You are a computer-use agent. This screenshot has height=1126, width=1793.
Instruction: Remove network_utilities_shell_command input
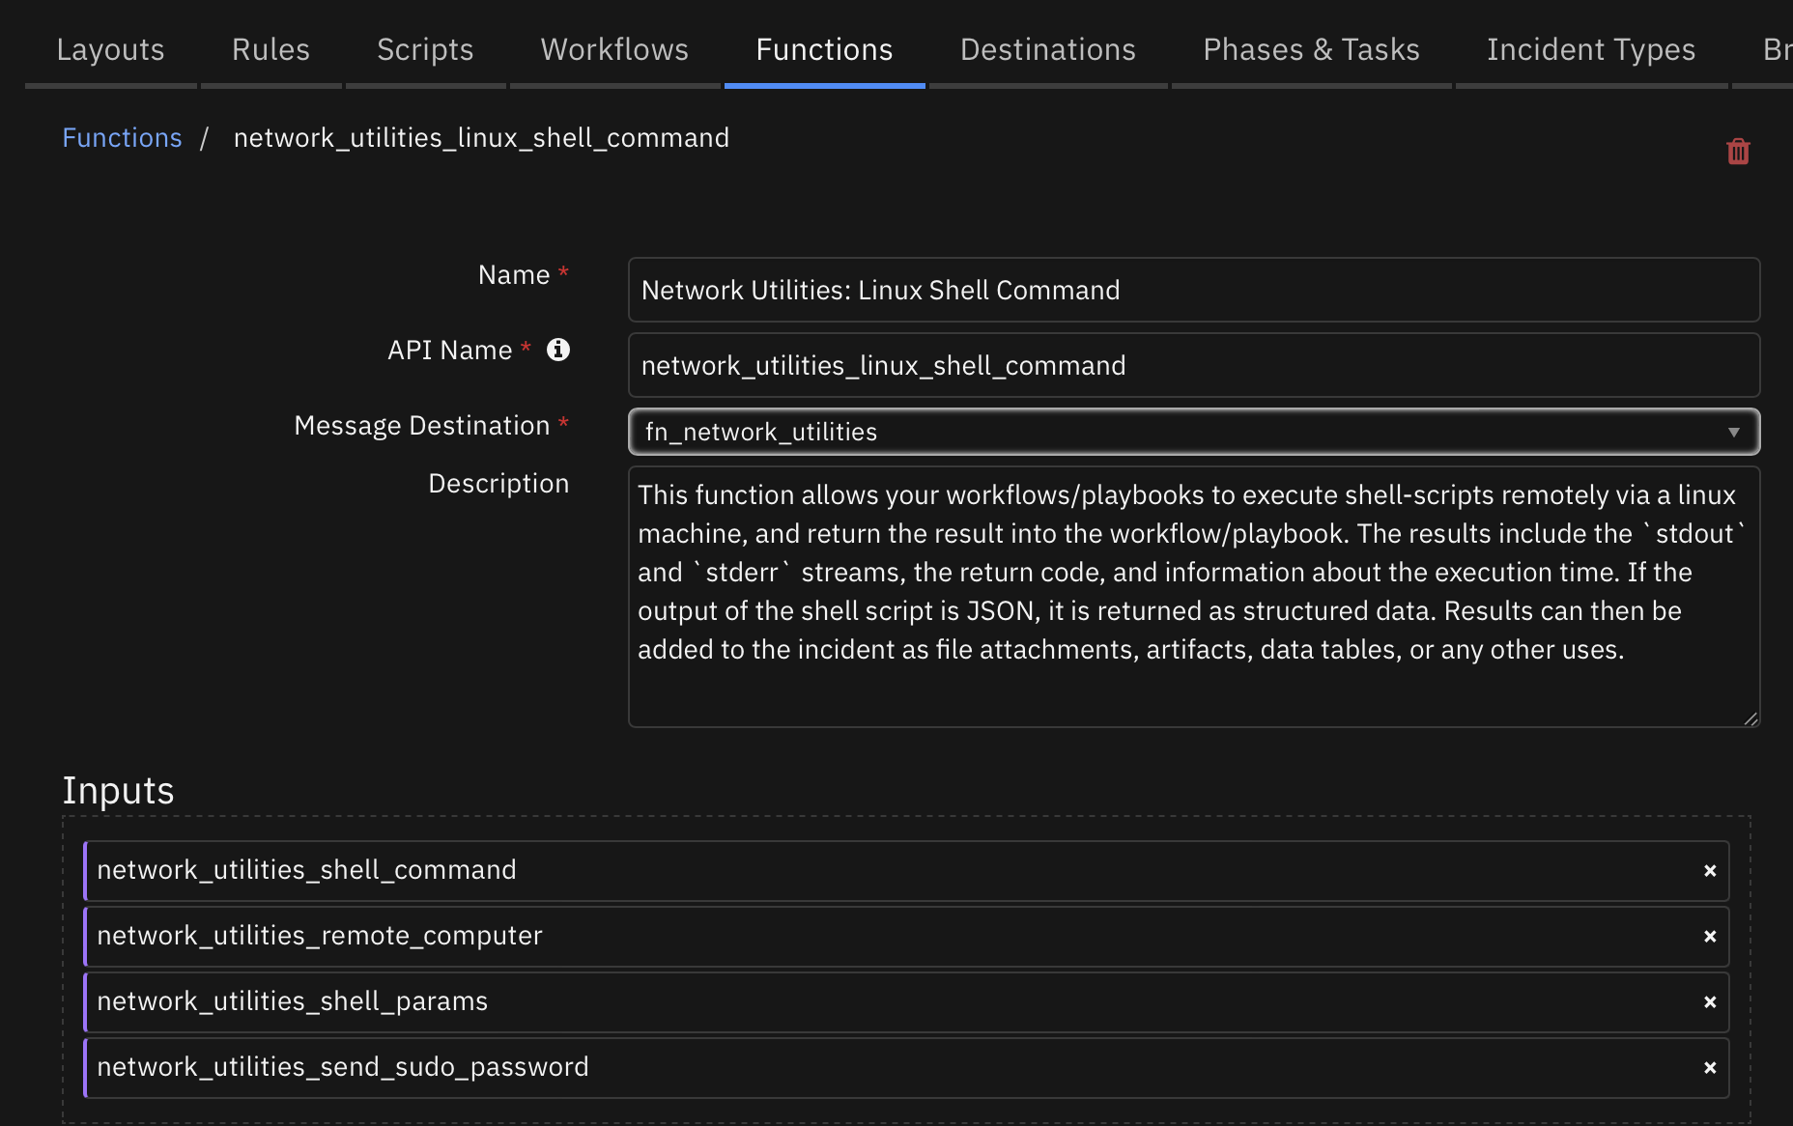[x=1710, y=871]
